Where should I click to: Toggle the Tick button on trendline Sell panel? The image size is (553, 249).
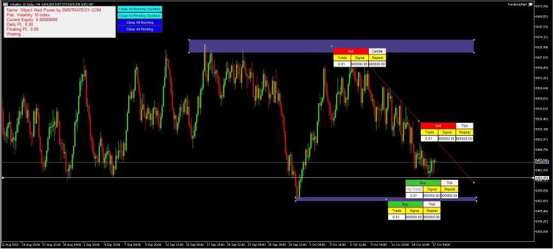(x=464, y=125)
